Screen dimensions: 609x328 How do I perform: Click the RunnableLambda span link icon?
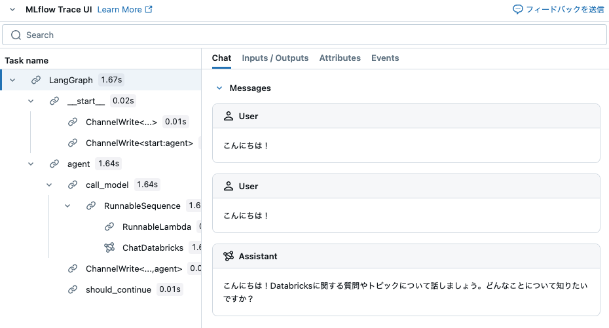pyautogui.click(x=109, y=227)
